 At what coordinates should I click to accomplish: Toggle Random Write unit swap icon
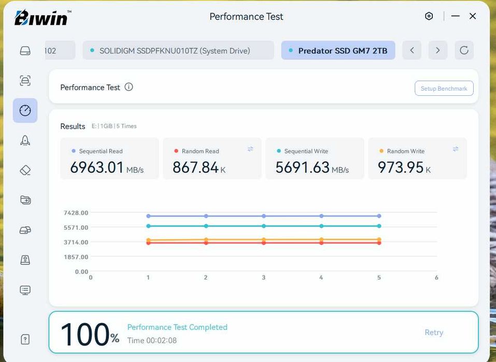point(456,149)
